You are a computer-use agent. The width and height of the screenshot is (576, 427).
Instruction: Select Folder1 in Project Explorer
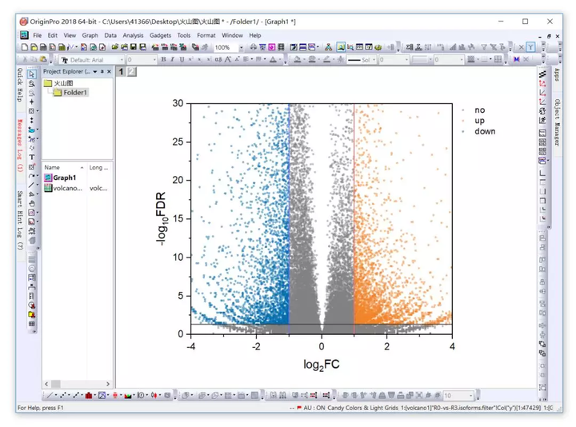coord(70,93)
